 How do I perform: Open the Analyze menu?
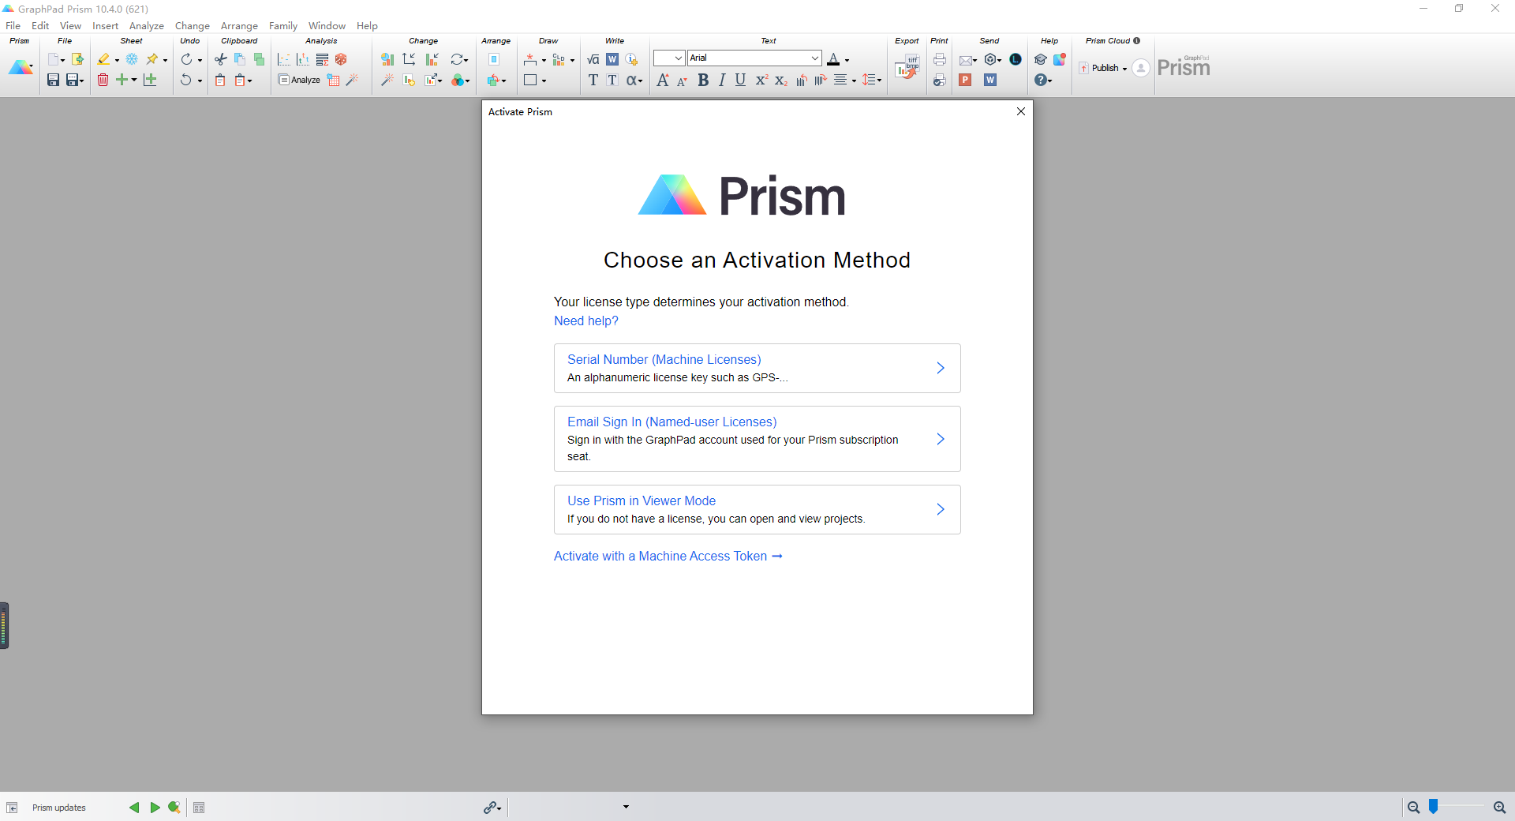[146, 26]
